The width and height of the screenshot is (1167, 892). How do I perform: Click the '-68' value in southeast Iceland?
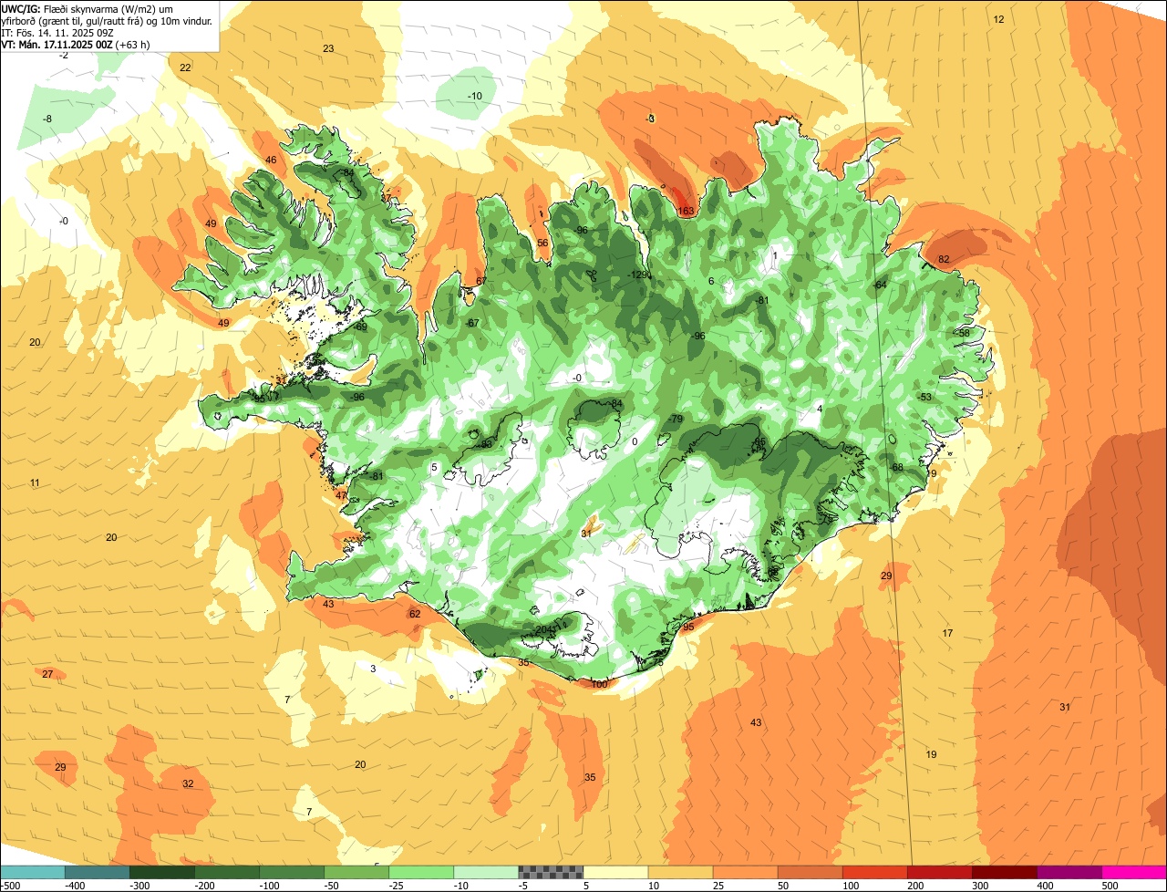(x=895, y=467)
